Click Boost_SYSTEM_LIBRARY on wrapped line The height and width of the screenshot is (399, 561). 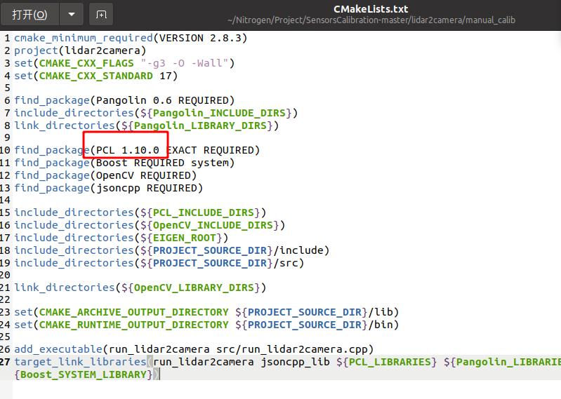(x=84, y=374)
